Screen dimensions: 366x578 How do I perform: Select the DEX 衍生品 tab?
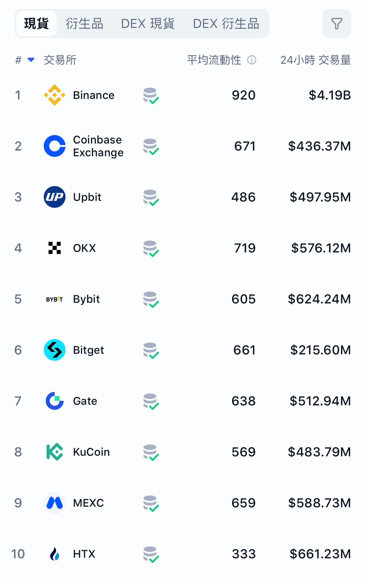226,23
